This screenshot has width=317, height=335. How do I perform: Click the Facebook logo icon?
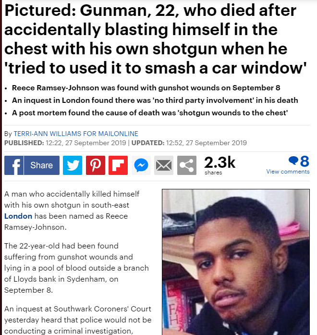tap(14, 165)
